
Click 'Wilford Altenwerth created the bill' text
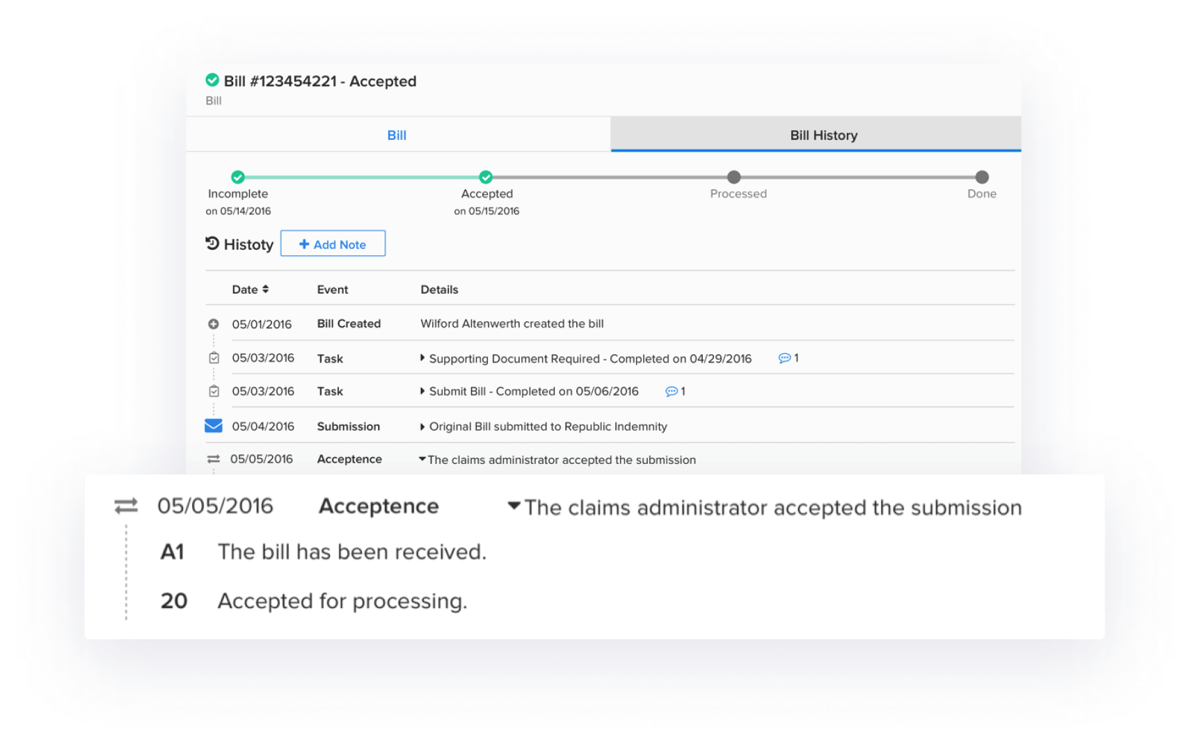point(511,323)
